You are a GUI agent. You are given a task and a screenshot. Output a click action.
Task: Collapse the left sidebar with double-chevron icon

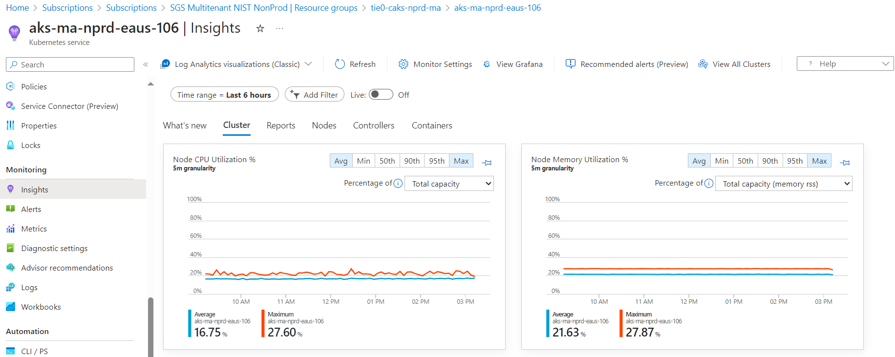(x=146, y=64)
